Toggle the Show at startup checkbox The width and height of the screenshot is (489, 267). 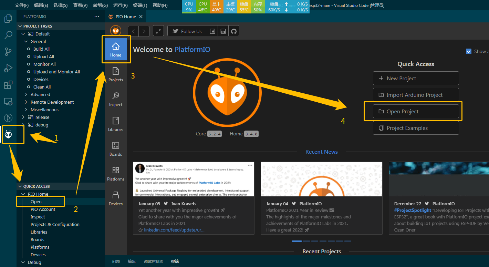469,51
